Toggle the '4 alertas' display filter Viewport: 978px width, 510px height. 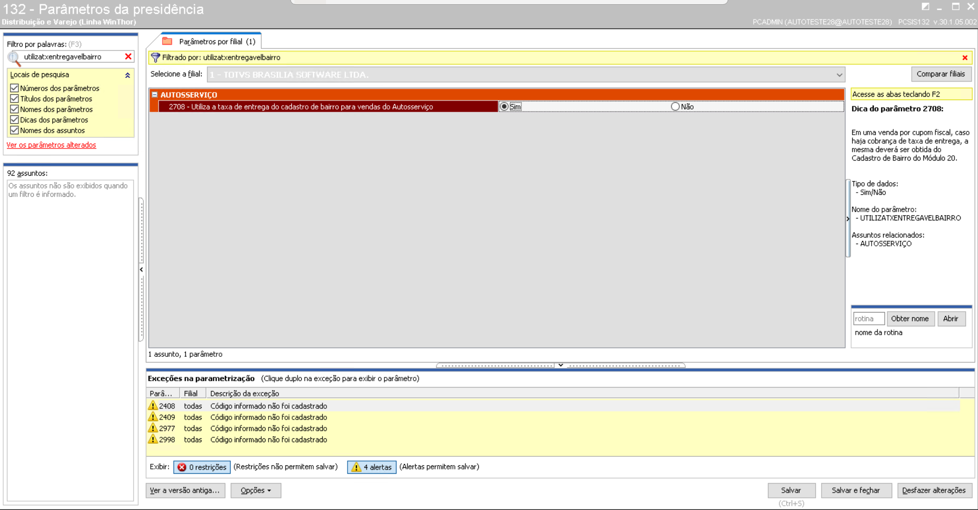pyautogui.click(x=372, y=467)
